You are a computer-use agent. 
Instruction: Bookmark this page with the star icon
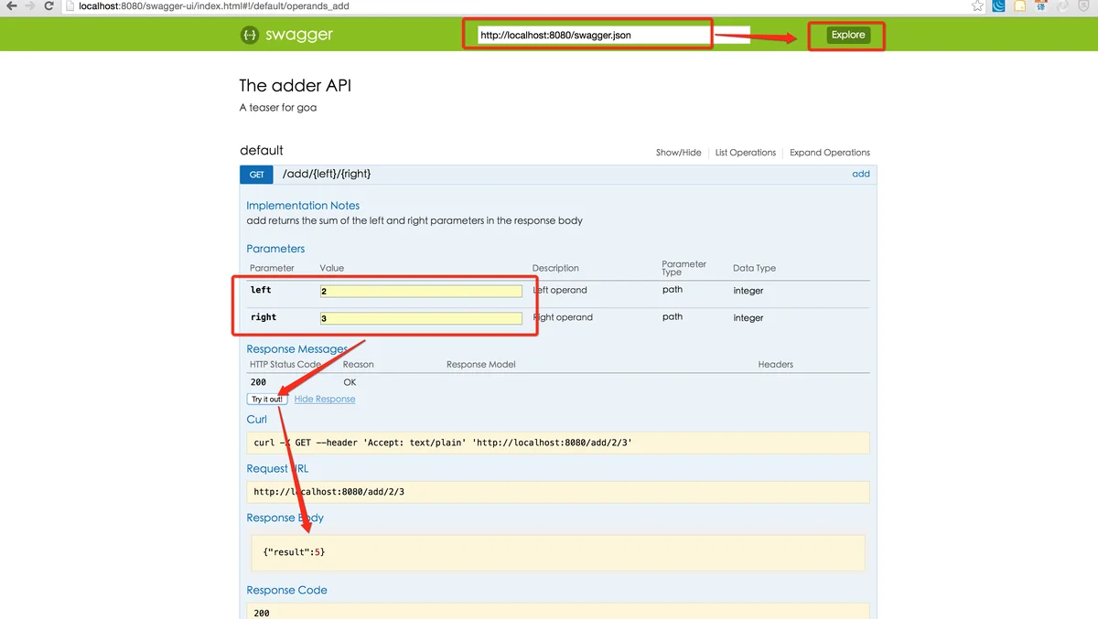click(x=977, y=6)
